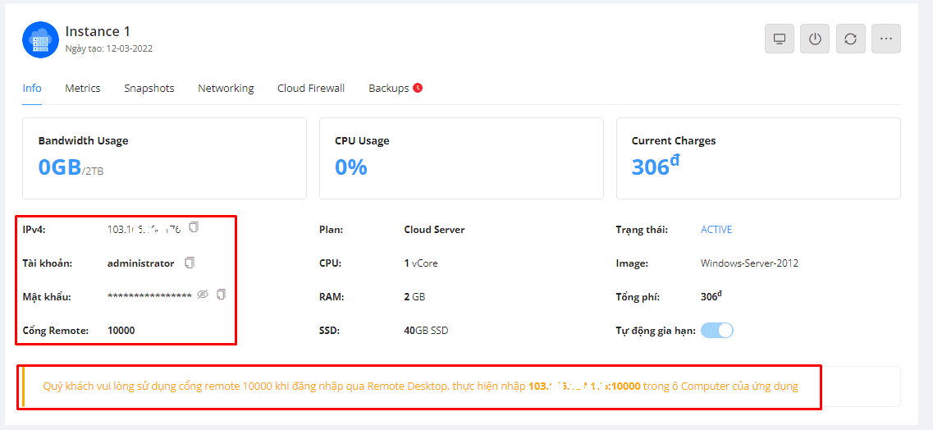This screenshot has height=430, width=933.
Task: Select the Backups tab
Action: click(388, 88)
